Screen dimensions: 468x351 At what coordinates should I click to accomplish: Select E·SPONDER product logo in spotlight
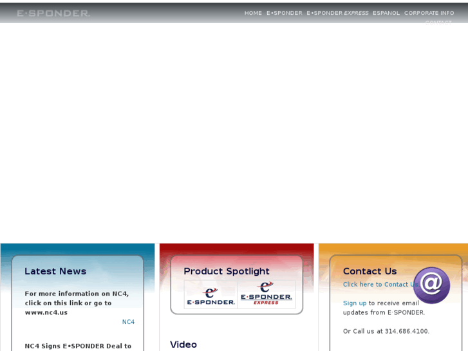[211, 296]
